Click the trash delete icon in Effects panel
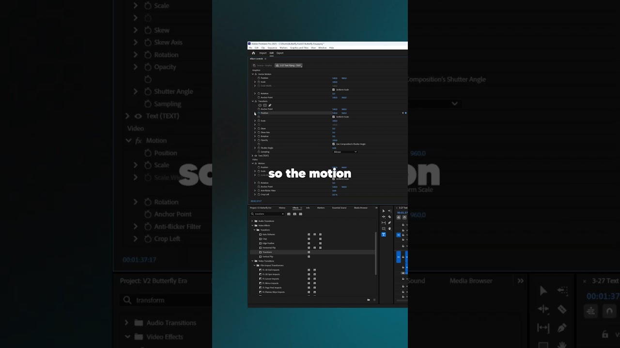Screen dimensions: 620x348 pyautogui.click(x=374, y=300)
